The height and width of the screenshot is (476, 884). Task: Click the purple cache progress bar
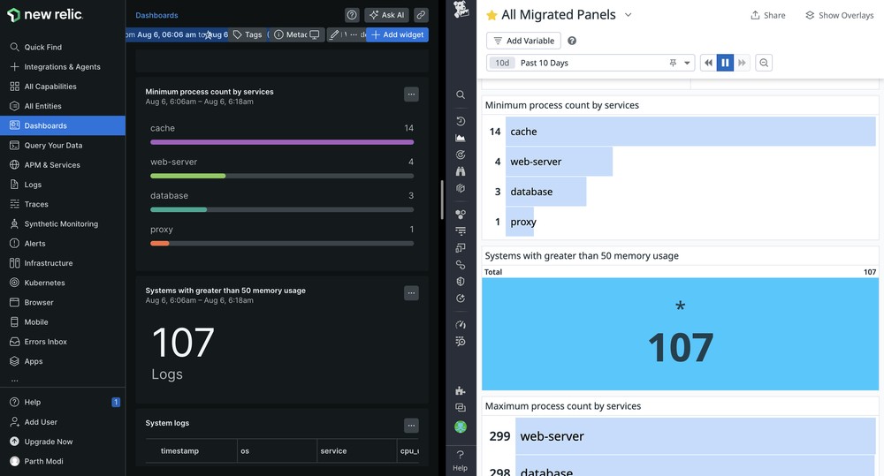pyautogui.click(x=281, y=142)
